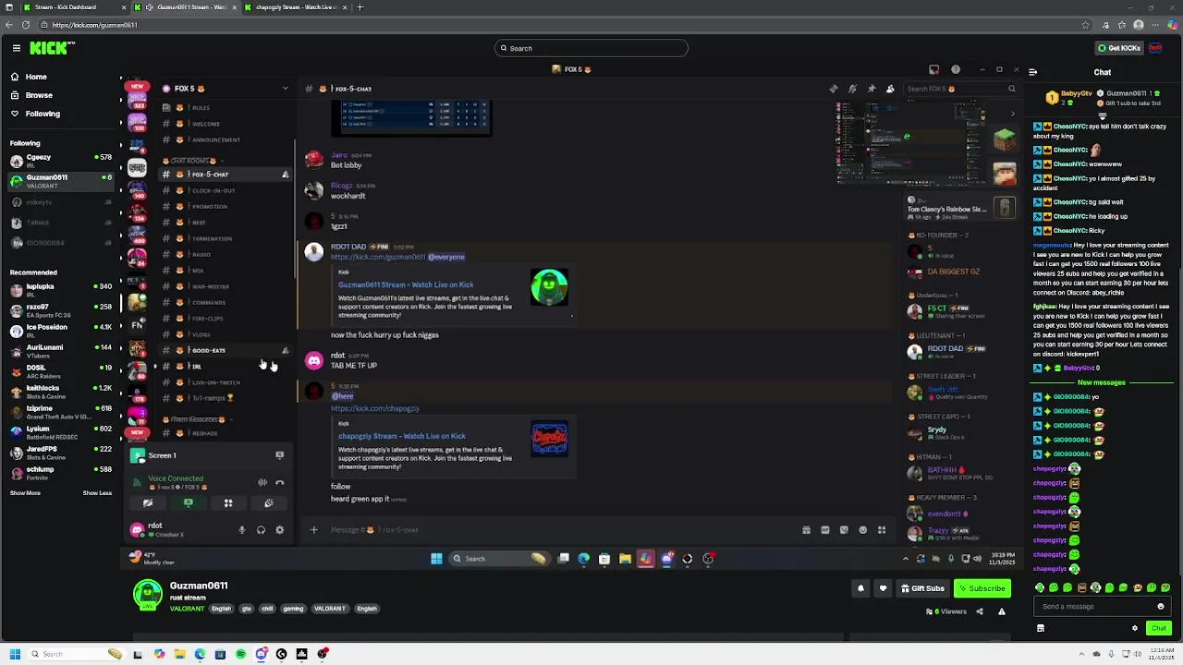Open chapogzly Stream embed title link
1183x665 pixels.
tap(402, 436)
